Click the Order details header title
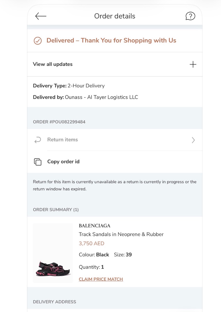The height and width of the screenshot is (312, 221). (x=115, y=16)
